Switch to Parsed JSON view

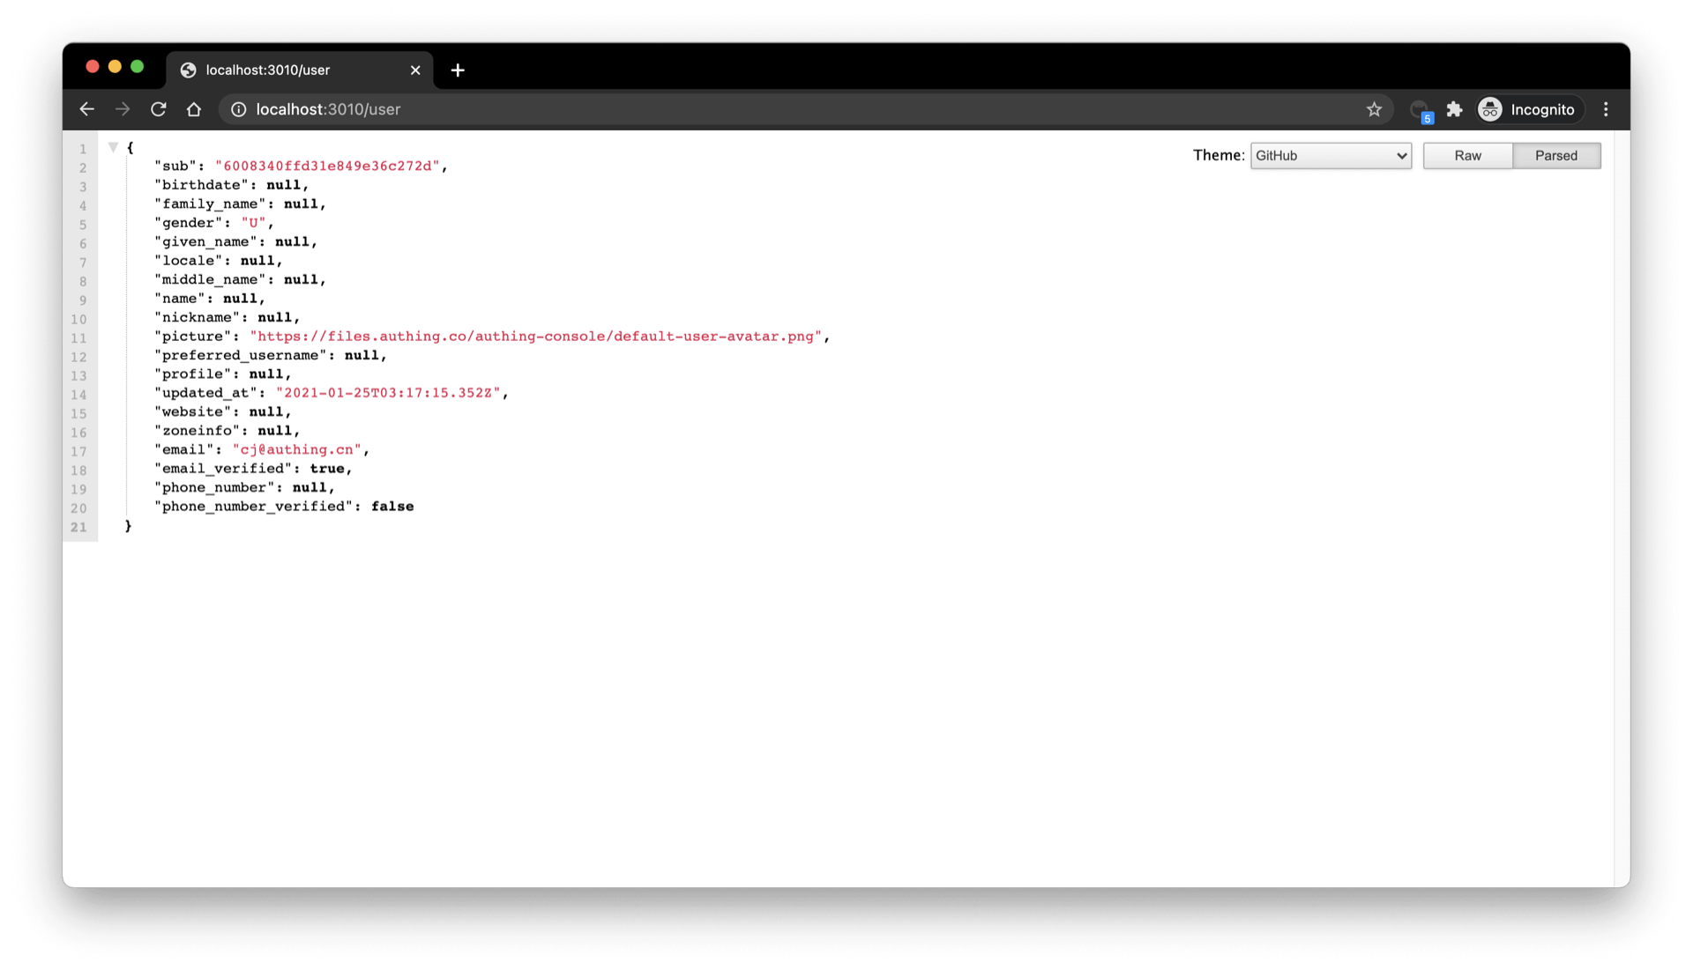tap(1555, 156)
